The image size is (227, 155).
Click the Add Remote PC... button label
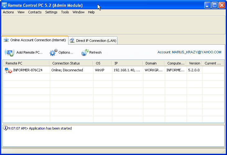(x=30, y=52)
